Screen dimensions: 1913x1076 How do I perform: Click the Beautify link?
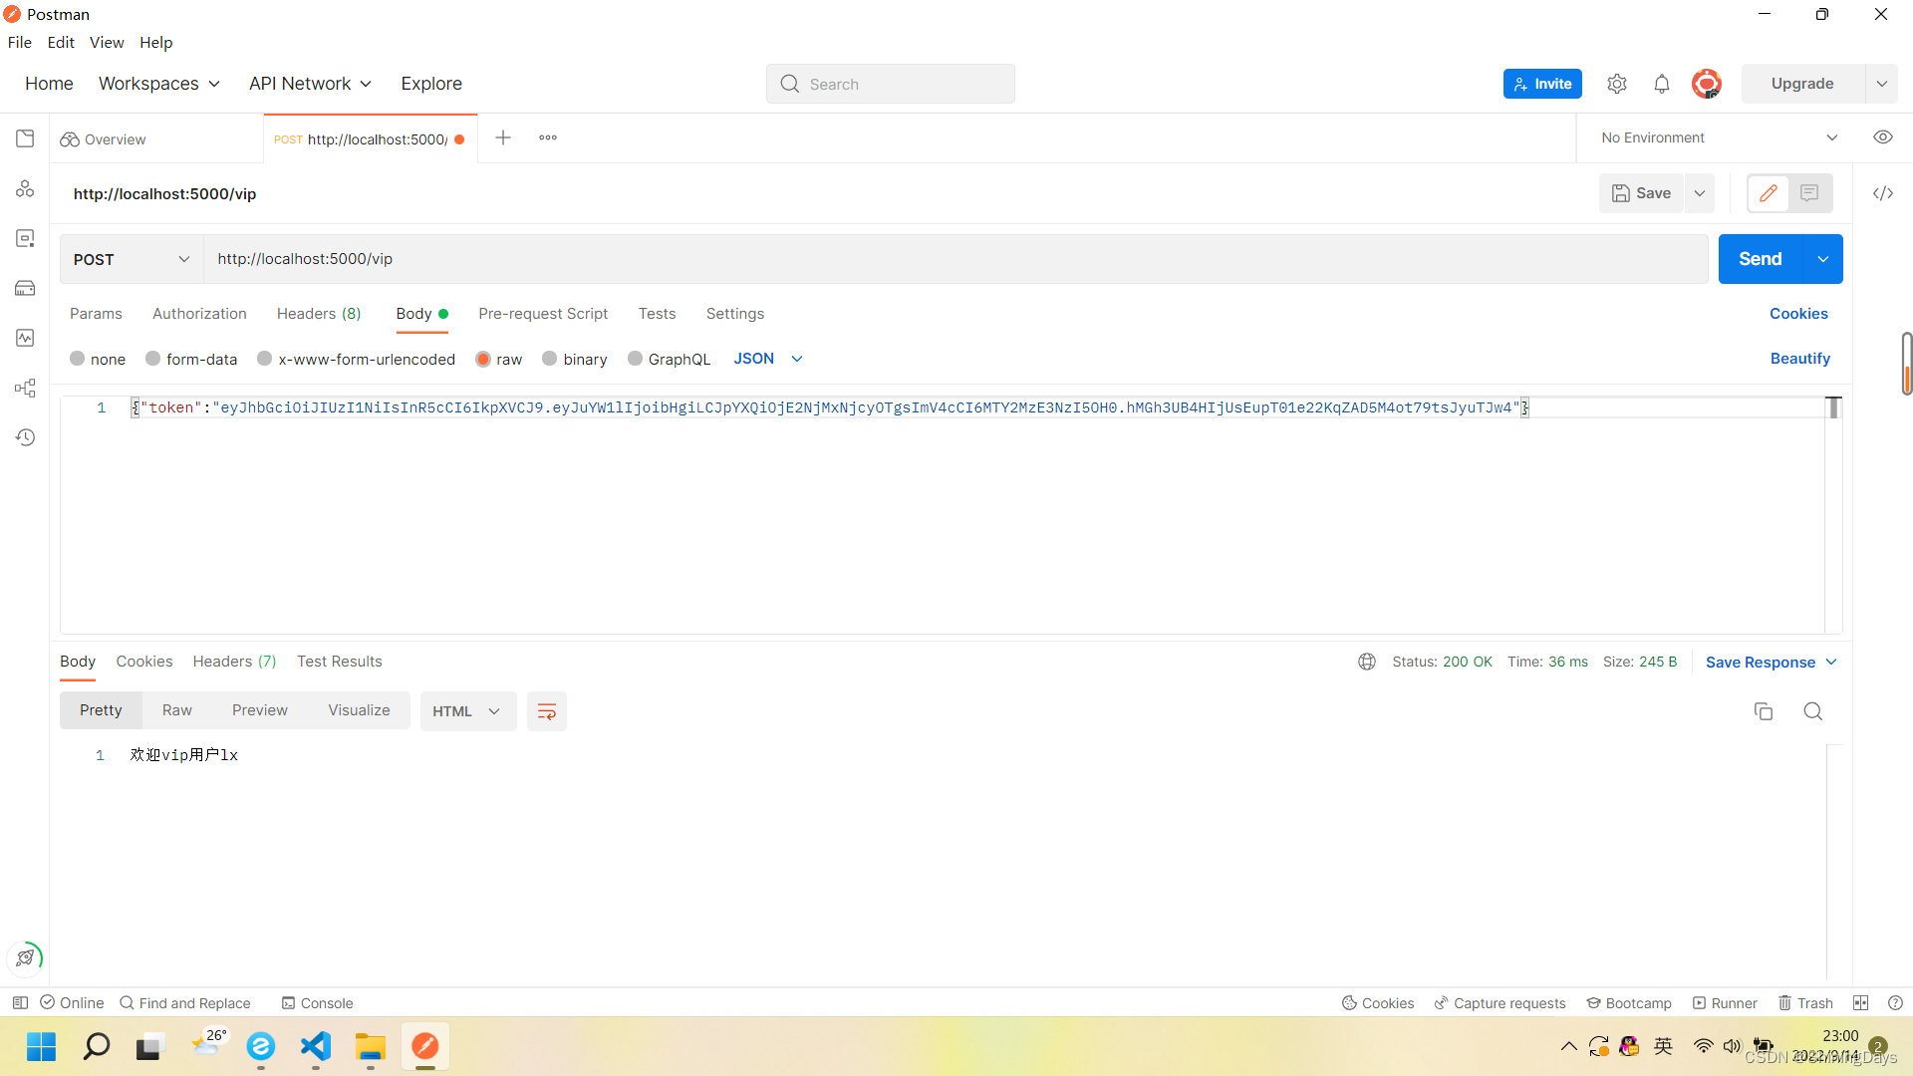[1799, 359]
